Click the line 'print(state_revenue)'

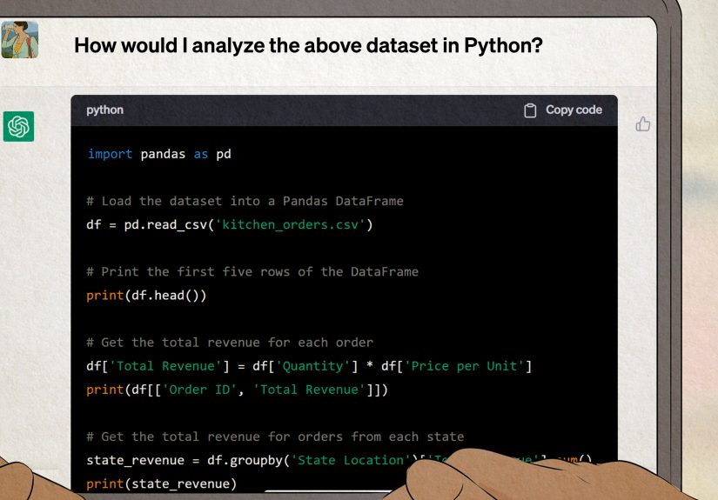click(162, 484)
